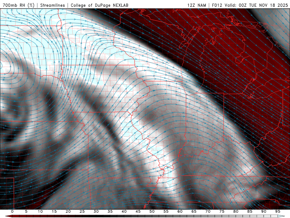This screenshot has width=290, height=218.
Task: Click the 95 label on color scale
Action: coord(278,211)
